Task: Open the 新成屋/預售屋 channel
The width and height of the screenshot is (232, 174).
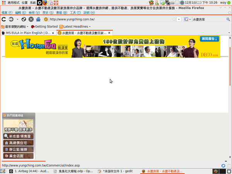Action: pos(18,136)
